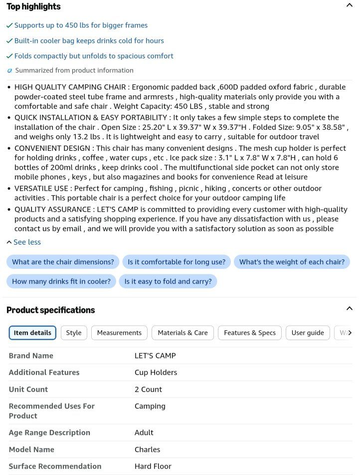
Task: Collapse the Top highlights section chevron
Action: pyautogui.click(x=349, y=5)
